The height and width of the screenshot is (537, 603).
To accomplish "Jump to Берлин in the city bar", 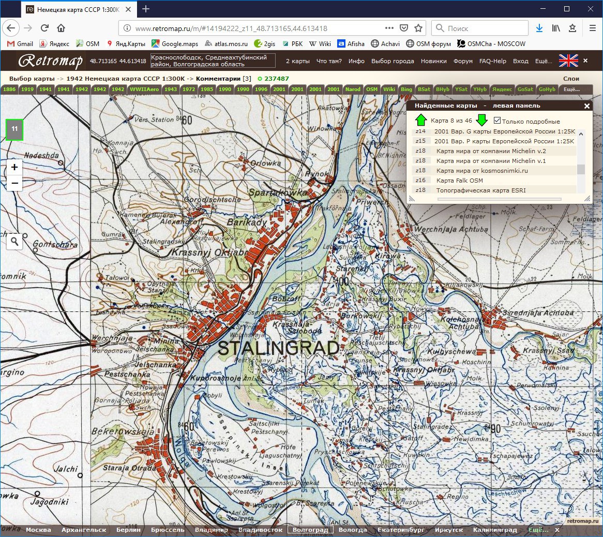I will click(x=128, y=530).
